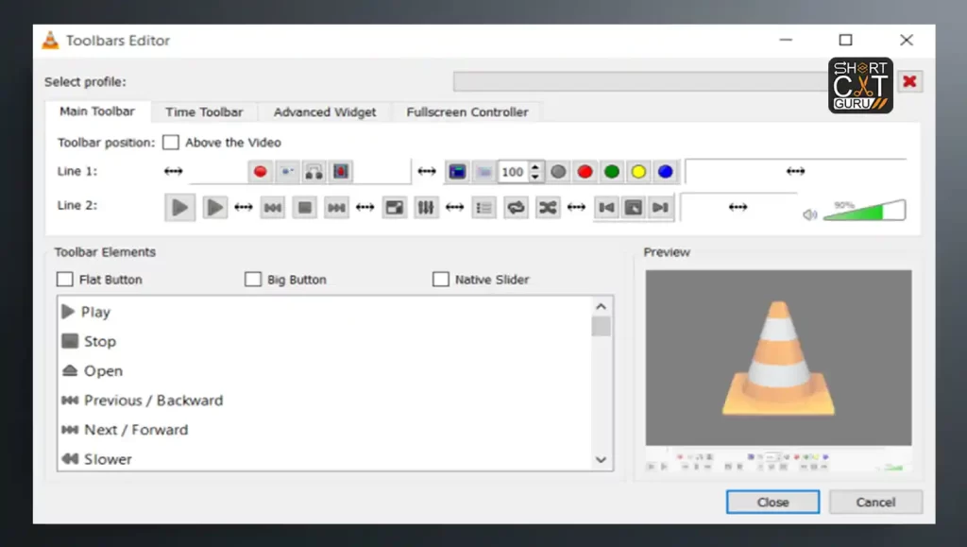Click the Close button
Image resolution: width=967 pixels, height=547 pixels.
(x=772, y=502)
